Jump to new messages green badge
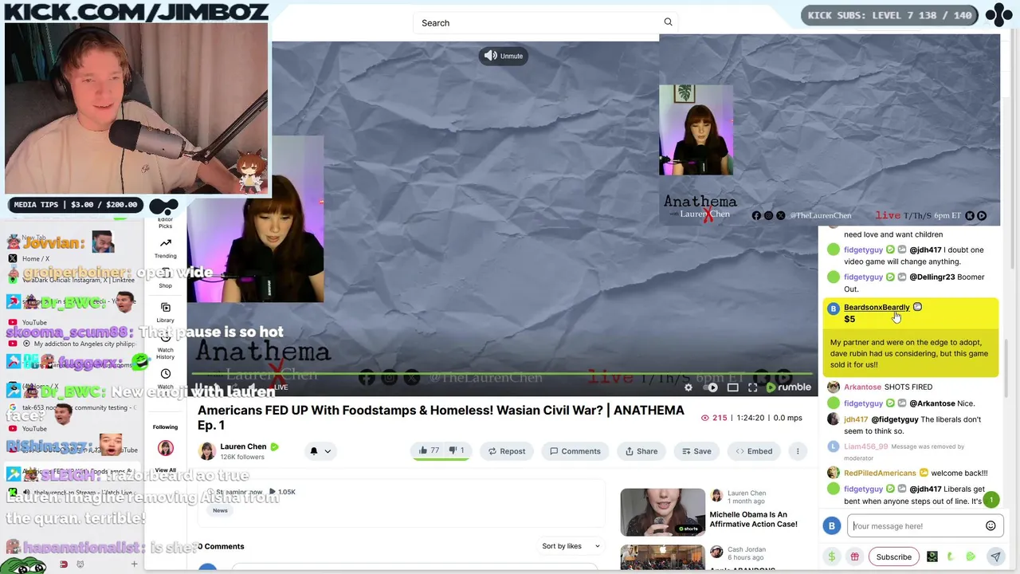 [991, 500]
